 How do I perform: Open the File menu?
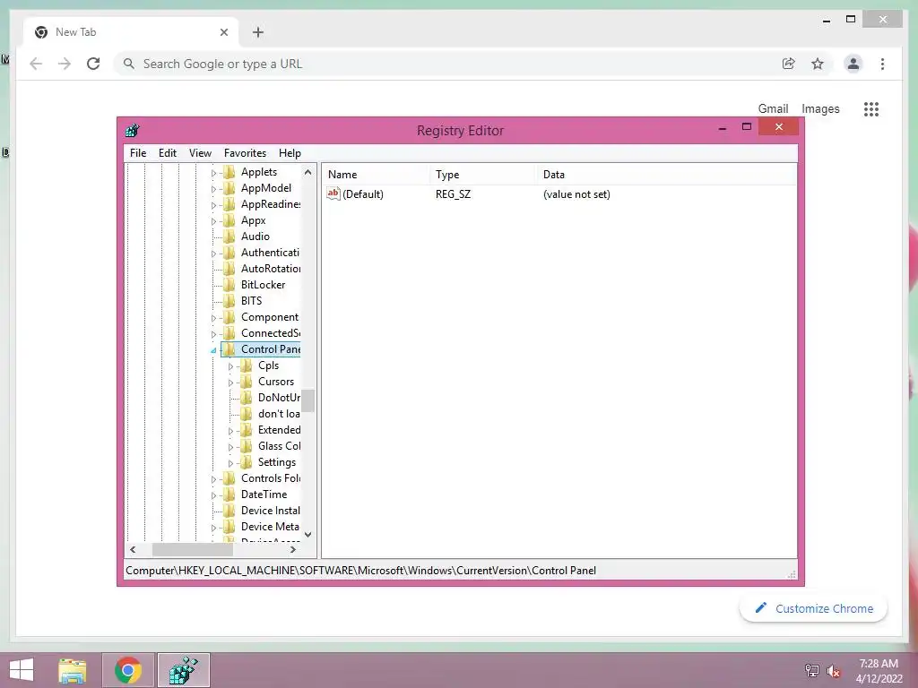pyautogui.click(x=138, y=152)
